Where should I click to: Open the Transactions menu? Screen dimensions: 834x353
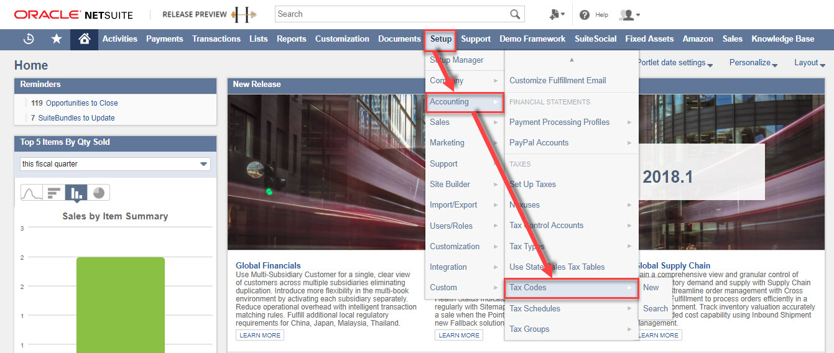click(x=216, y=39)
